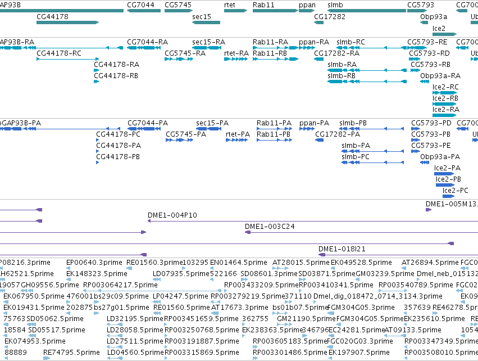
Task: Click the Ice2-PC protein label
Action: tap(455, 191)
